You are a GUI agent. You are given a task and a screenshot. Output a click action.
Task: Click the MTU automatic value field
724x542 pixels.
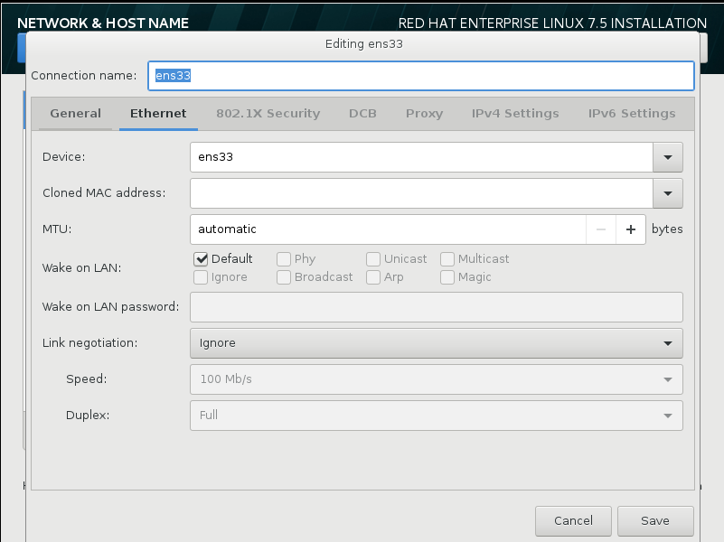388,229
